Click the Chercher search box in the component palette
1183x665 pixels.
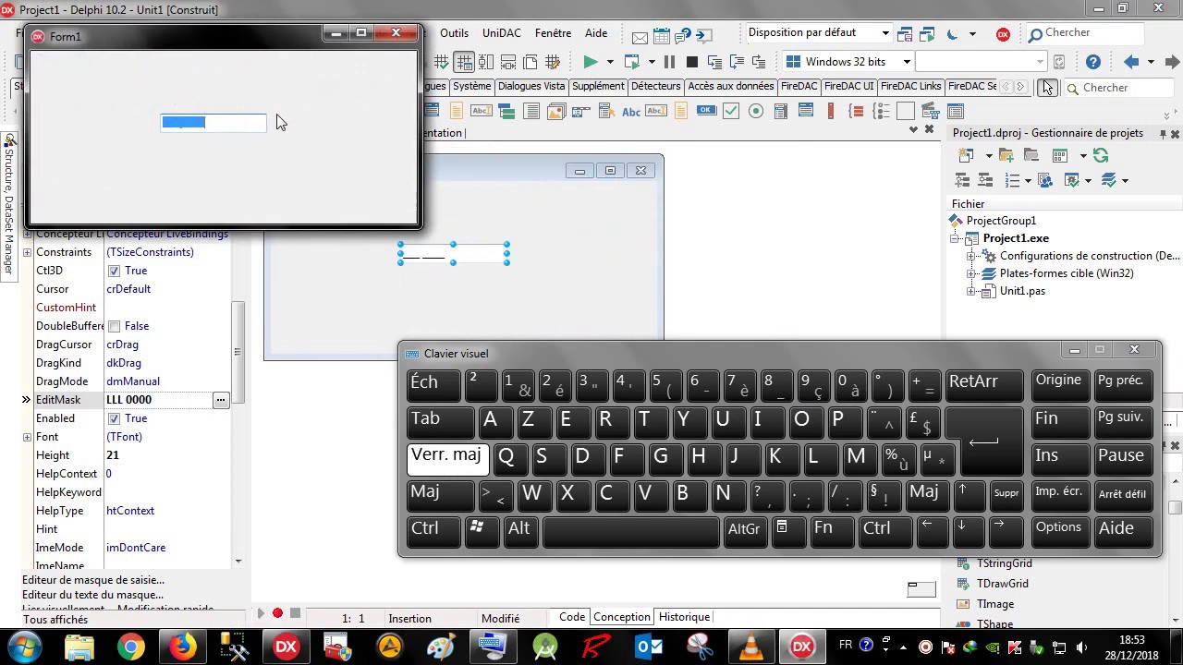[1119, 88]
